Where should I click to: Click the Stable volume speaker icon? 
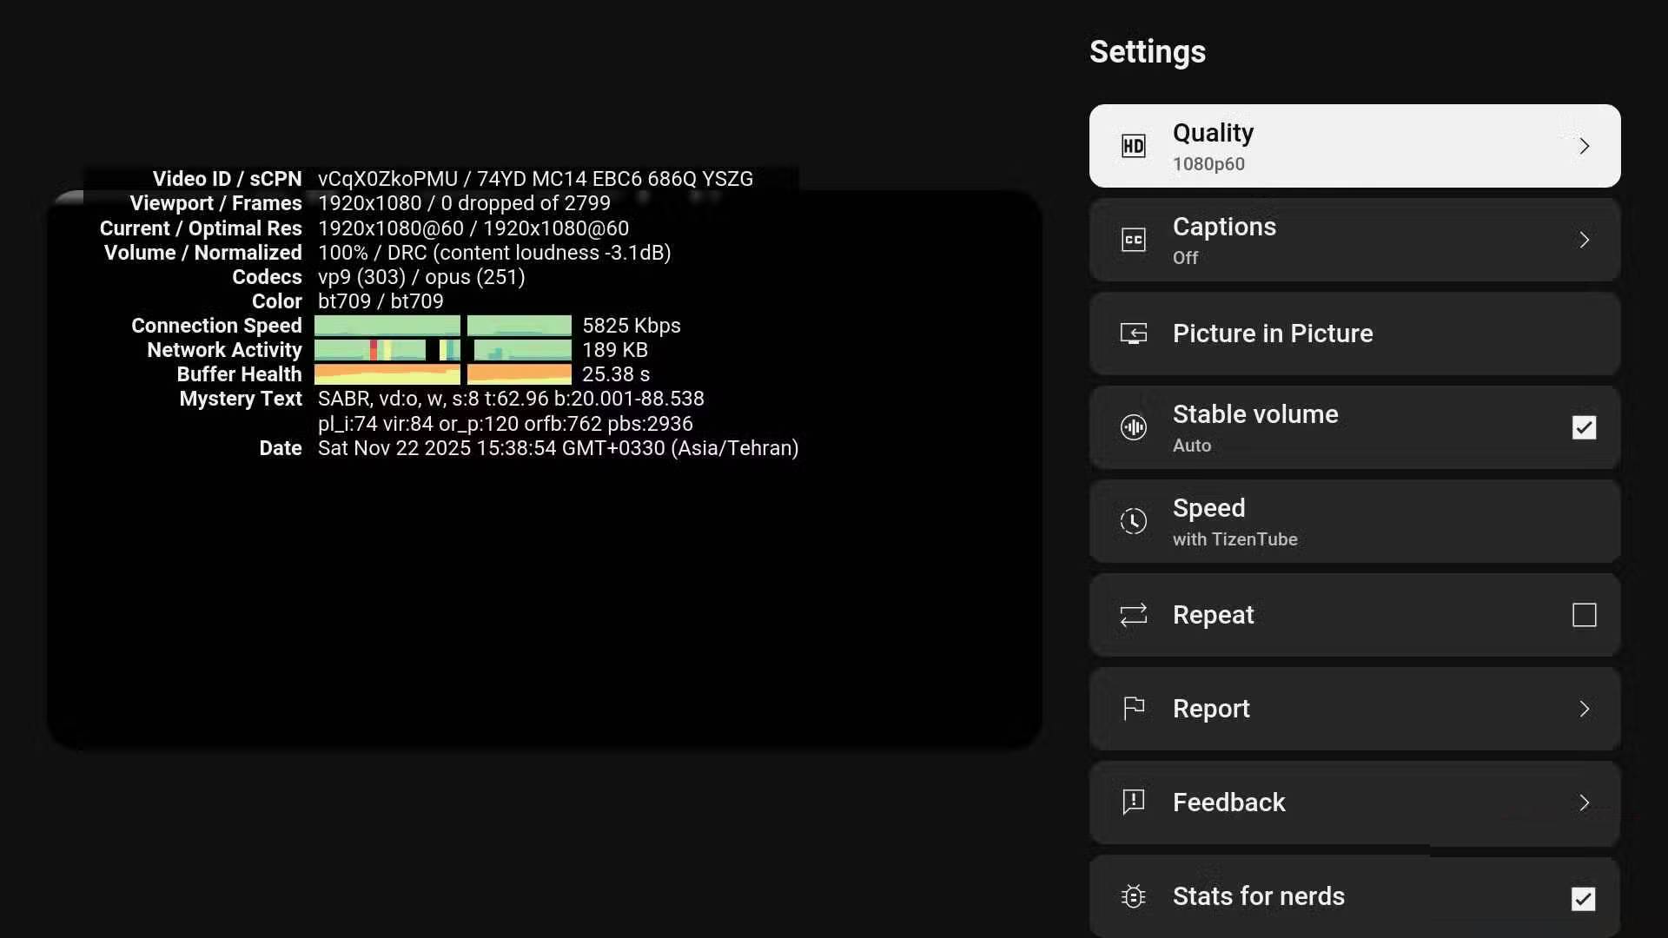click(1133, 426)
